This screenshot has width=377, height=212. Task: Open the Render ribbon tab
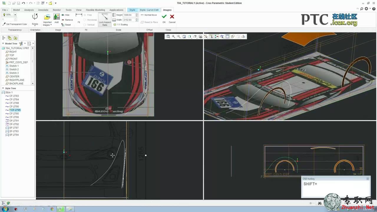pyautogui.click(x=57, y=10)
